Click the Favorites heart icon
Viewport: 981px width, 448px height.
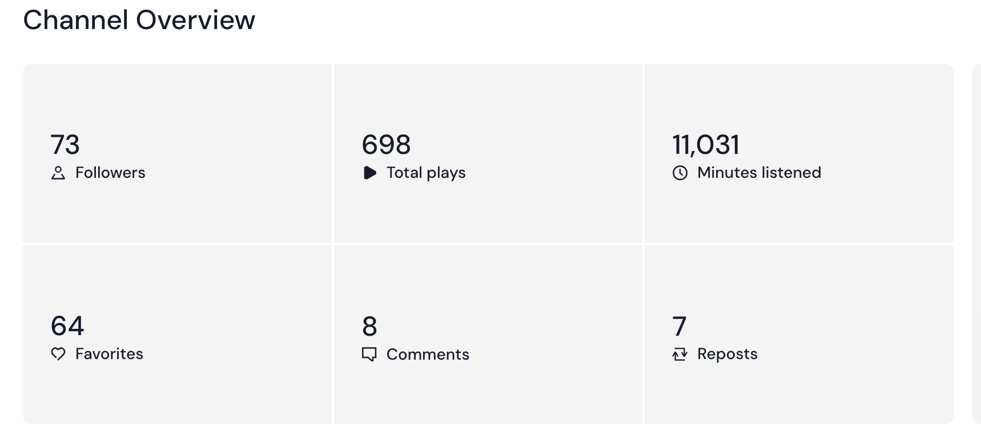coord(58,354)
